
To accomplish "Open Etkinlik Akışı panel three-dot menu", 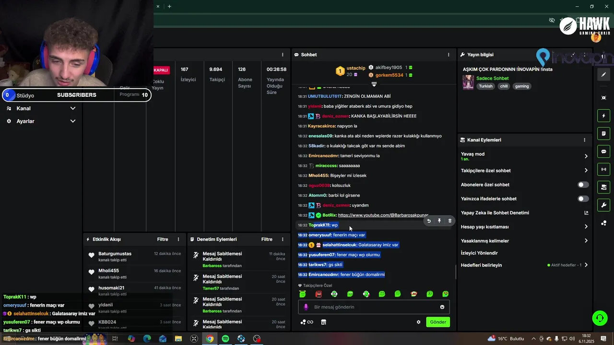I will 178,239.
